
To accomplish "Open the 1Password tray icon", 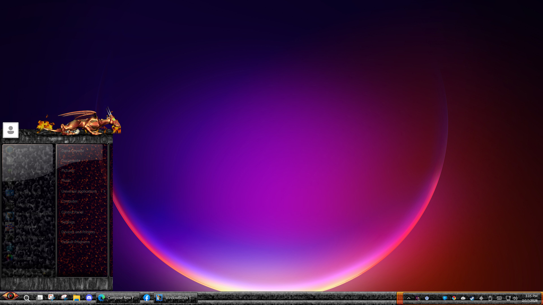I will point(427,298).
